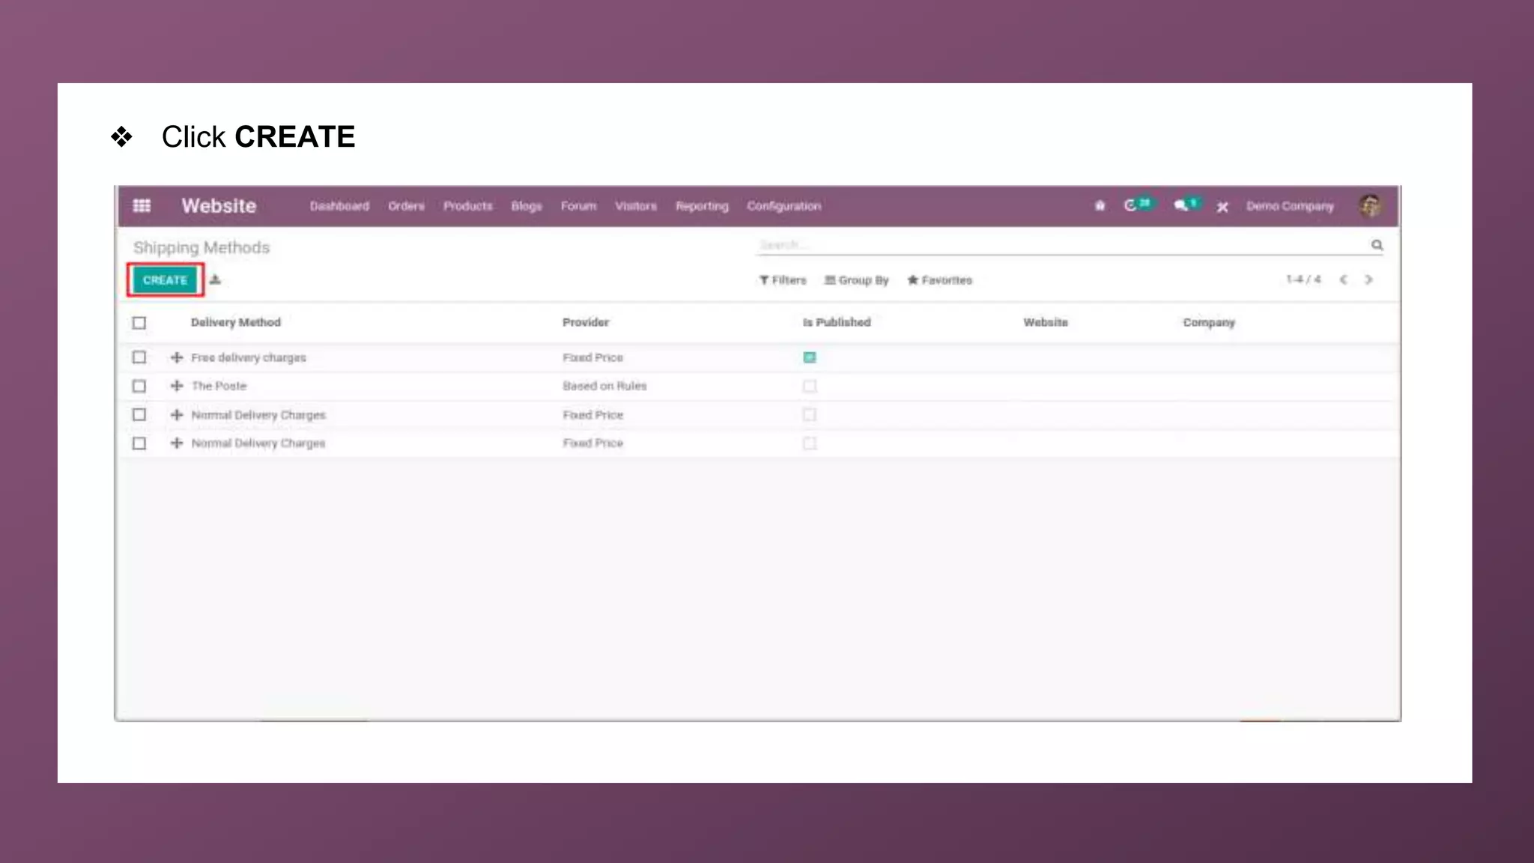This screenshot has height=863, width=1534.
Task: Toggle Is Published for The Poste
Action: [810, 386]
